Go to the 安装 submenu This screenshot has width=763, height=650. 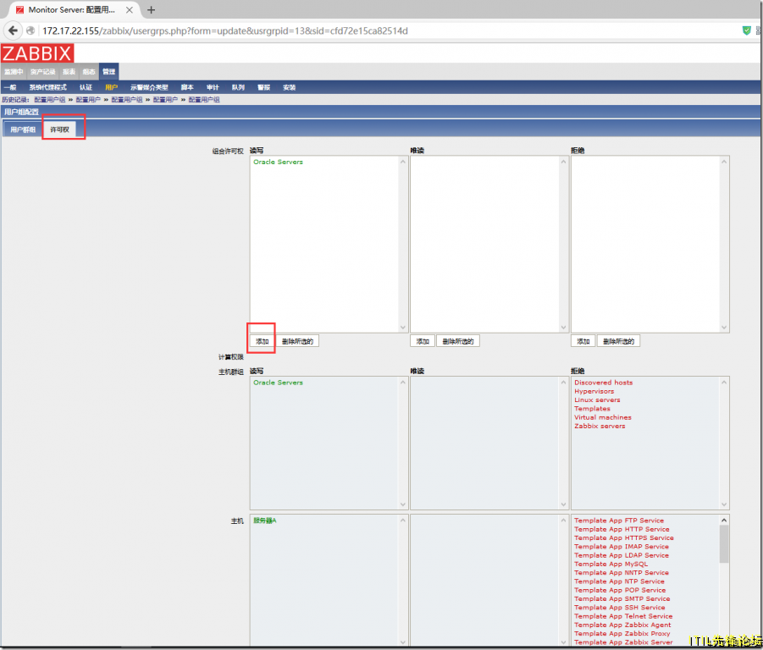289,87
